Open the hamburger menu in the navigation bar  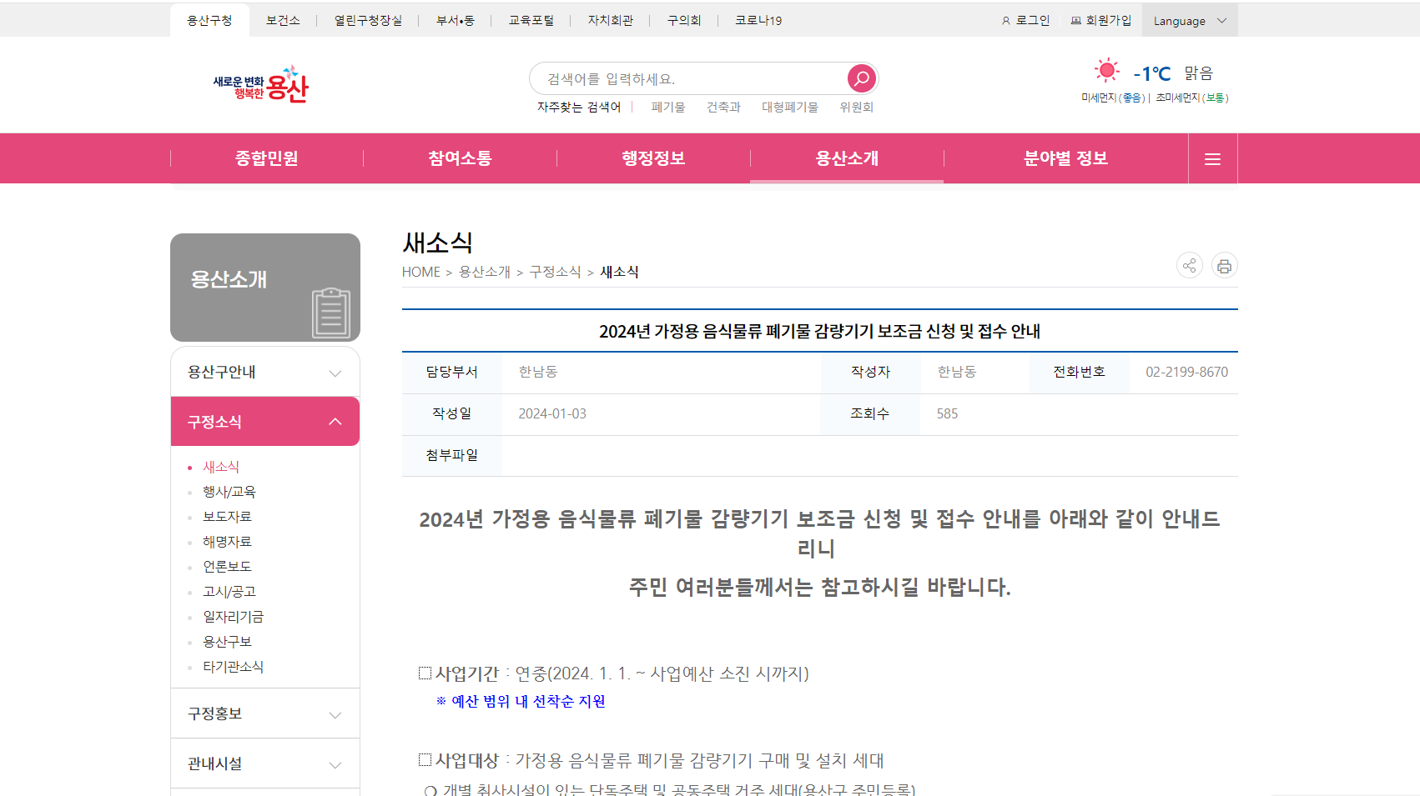(1212, 158)
